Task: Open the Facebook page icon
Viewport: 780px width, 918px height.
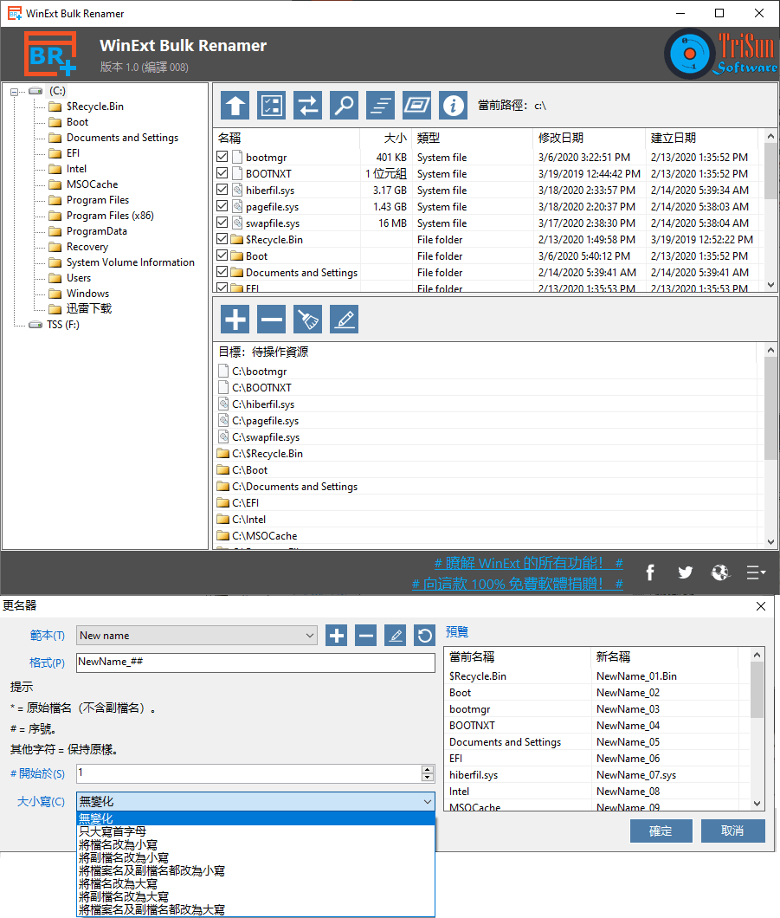Action: (x=650, y=572)
